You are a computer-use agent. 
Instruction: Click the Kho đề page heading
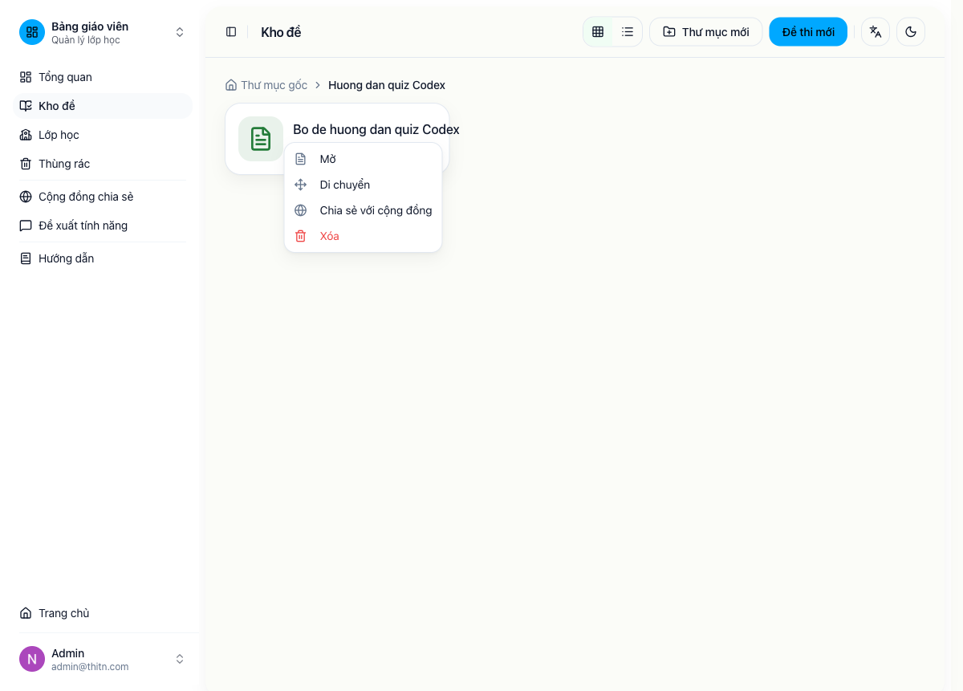tap(281, 32)
